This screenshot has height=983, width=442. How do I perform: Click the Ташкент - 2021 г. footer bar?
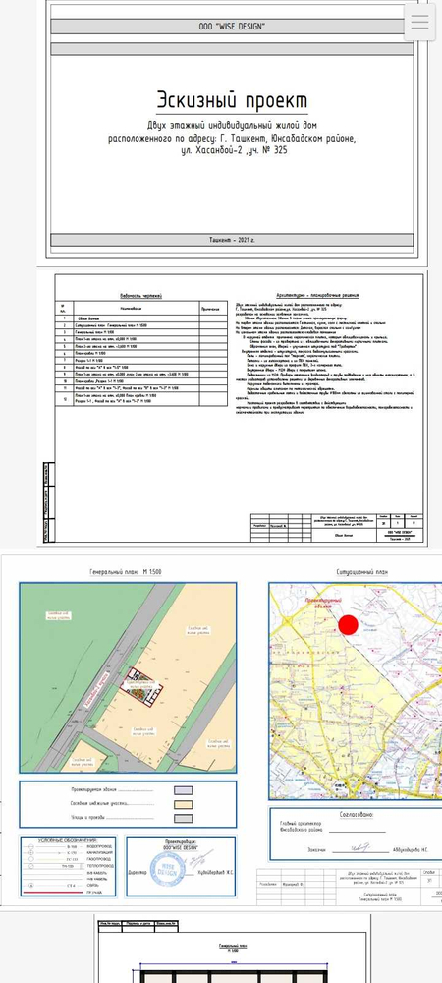point(232,240)
